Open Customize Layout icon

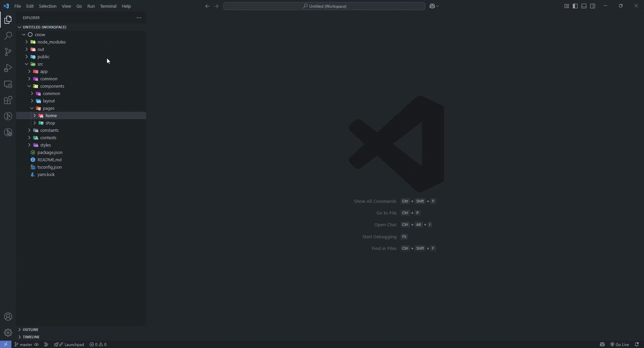(567, 6)
